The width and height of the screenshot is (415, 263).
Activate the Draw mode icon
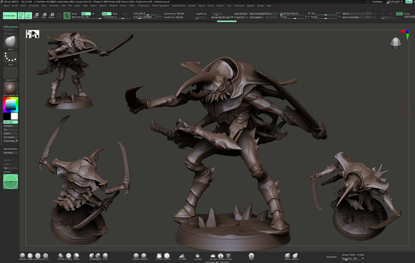(29, 16)
